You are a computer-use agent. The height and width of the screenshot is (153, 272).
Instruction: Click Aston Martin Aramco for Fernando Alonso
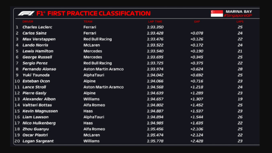pos(103,69)
